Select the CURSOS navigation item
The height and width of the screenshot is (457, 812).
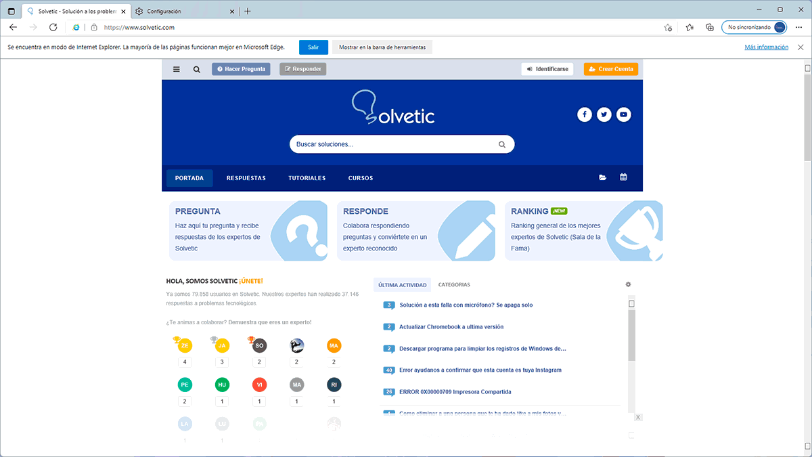361,178
